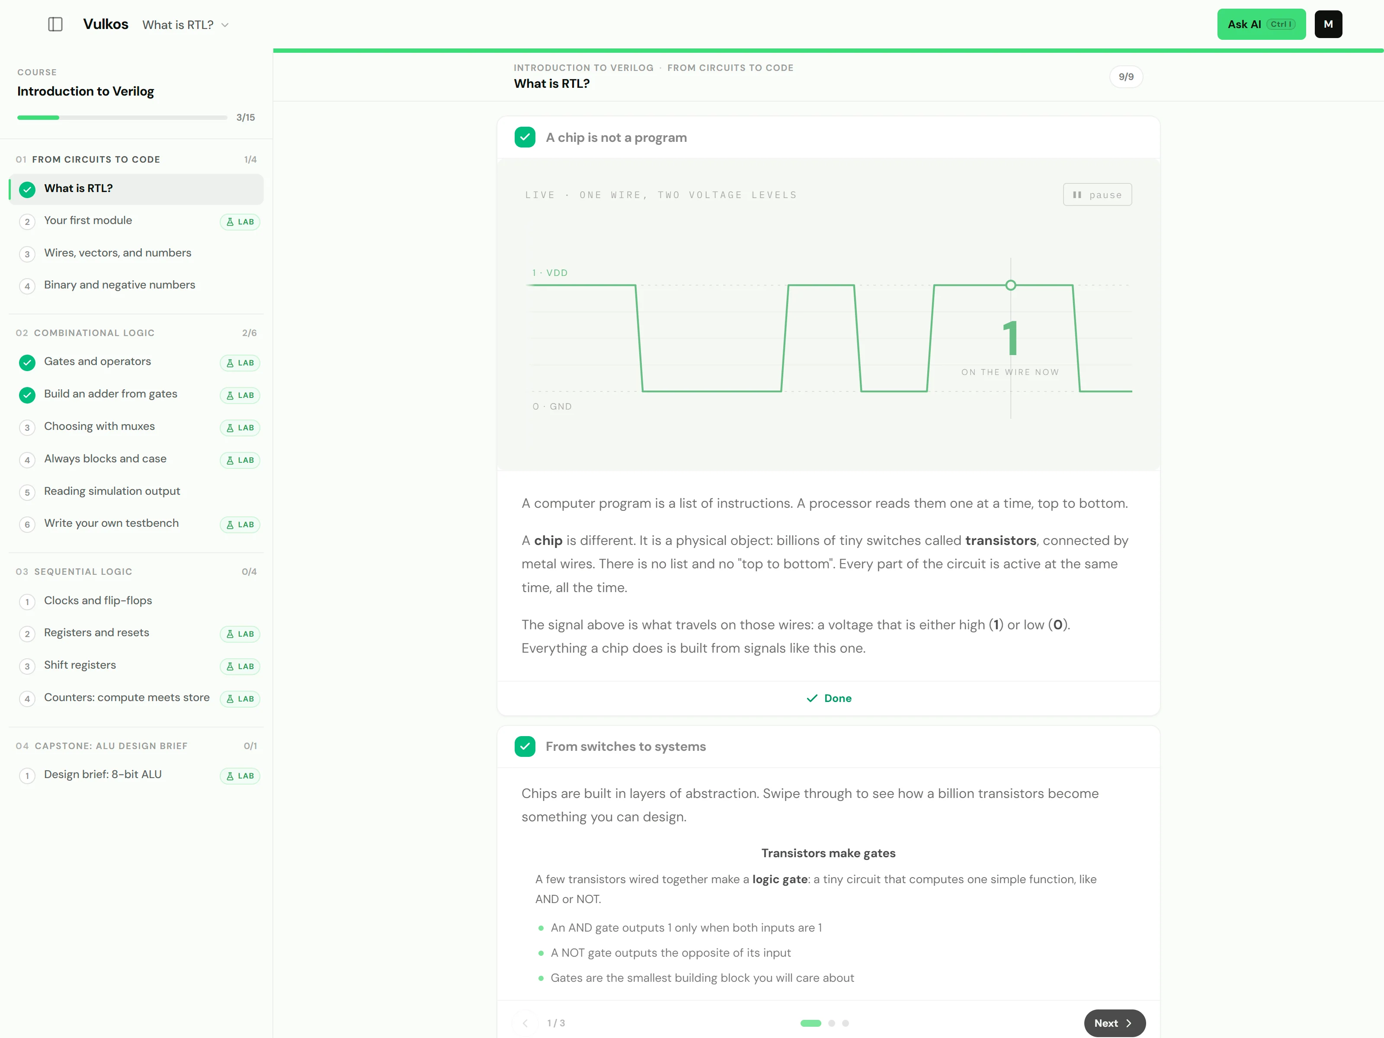Click number 3 circle for Choosing with muxes

[27, 428]
